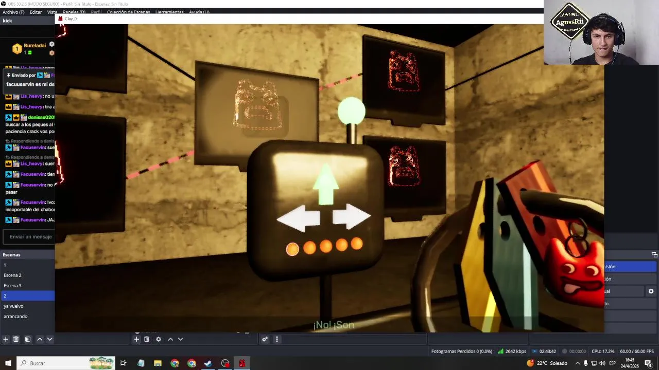Open the clock showing 16:45
659x370 pixels.
pyautogui.click(x=630, y=363)
